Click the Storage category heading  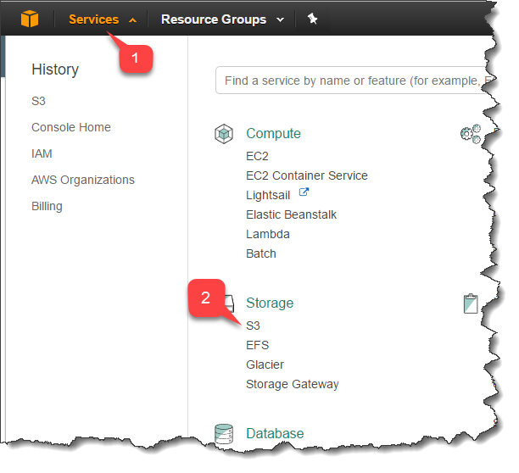pos(270,303)
